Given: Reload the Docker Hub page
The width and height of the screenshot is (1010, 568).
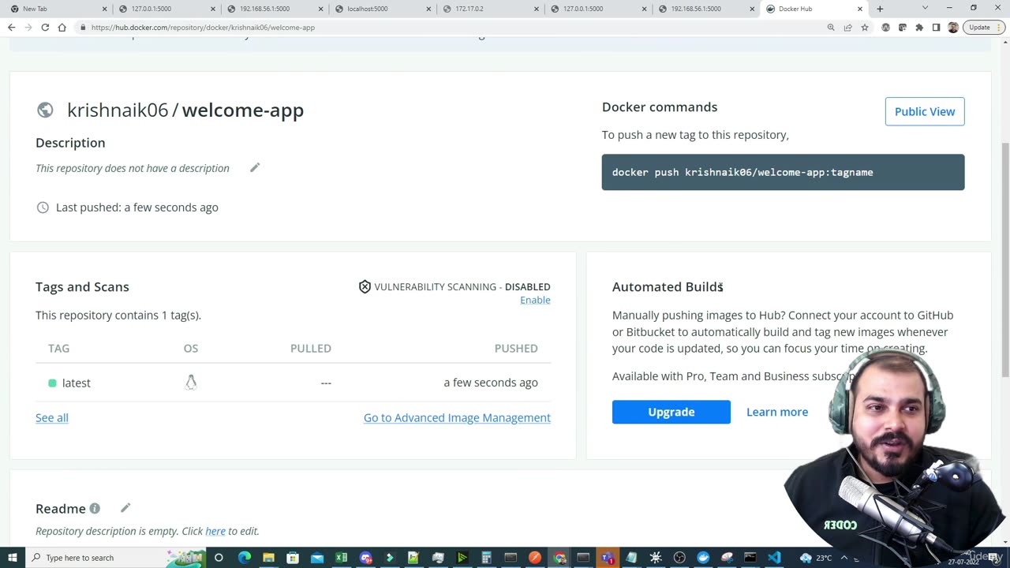Looking at the screenshot, I should tap(45, 27).
